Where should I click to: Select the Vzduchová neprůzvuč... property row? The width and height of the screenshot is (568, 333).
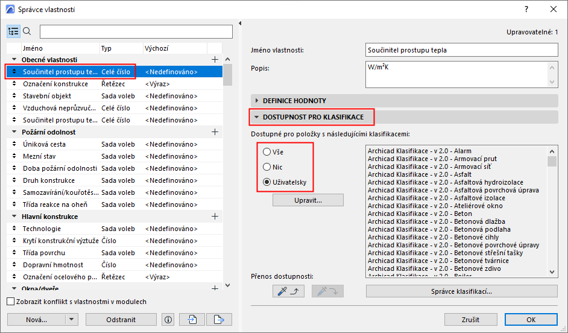(x=115, y=108)
